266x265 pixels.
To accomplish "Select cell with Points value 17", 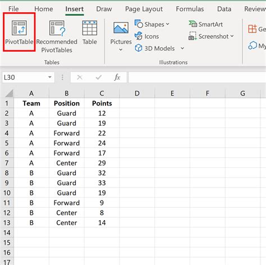I will point(102,153).
